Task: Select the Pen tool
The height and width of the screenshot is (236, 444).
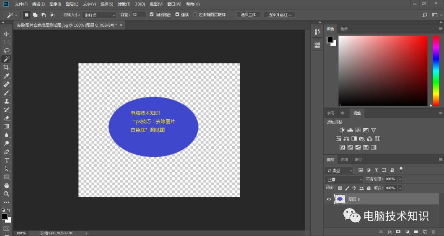Action: [7, 152]
